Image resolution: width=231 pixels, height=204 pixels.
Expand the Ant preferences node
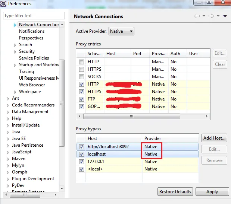tap(8, 99)
